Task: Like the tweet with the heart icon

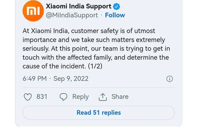Action: pyautogui.click(x=28, y=97)
